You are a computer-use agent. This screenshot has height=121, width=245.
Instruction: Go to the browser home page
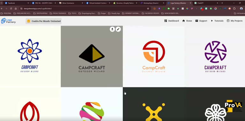coord(16,9)
